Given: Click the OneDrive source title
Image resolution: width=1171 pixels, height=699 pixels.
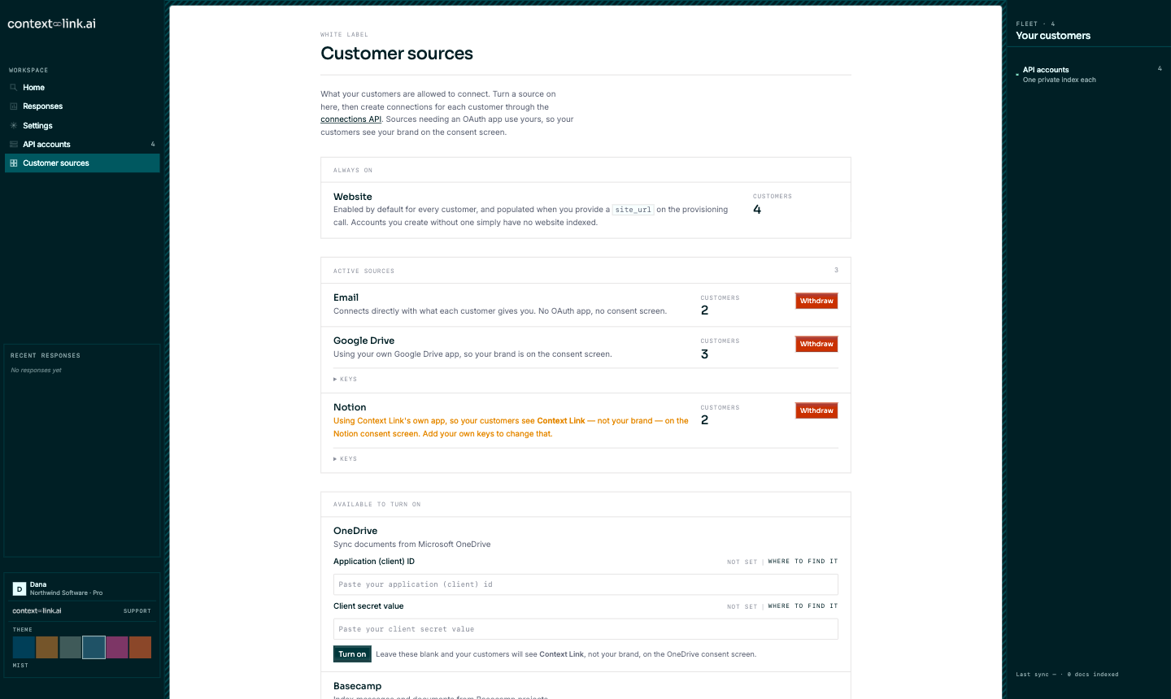Looking at the screenshot, I should pos(355,531).
